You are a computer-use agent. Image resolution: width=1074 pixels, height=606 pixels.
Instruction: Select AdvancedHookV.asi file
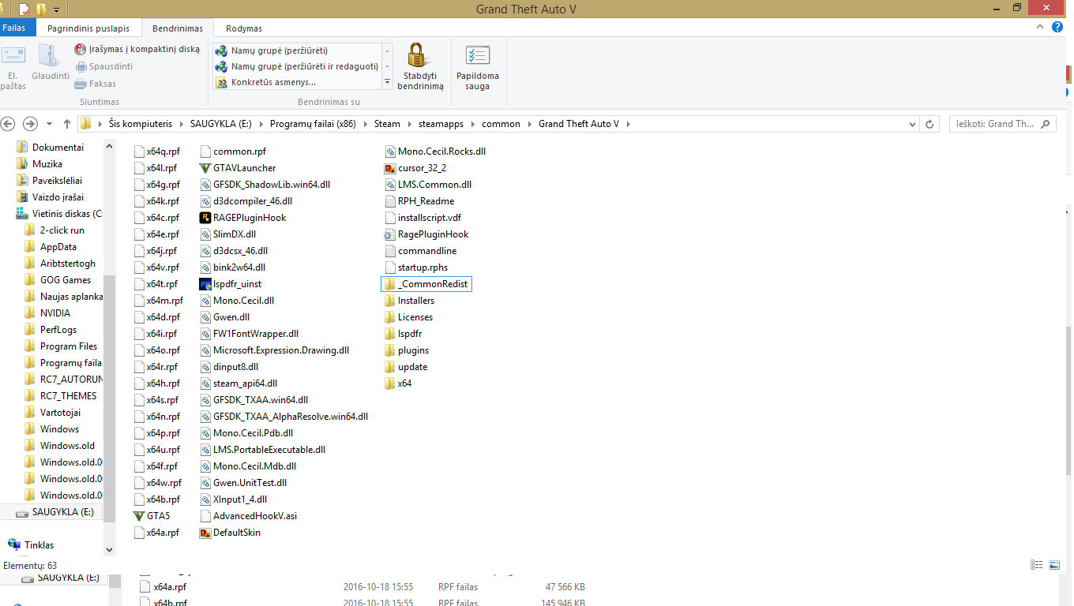(249, 516)
